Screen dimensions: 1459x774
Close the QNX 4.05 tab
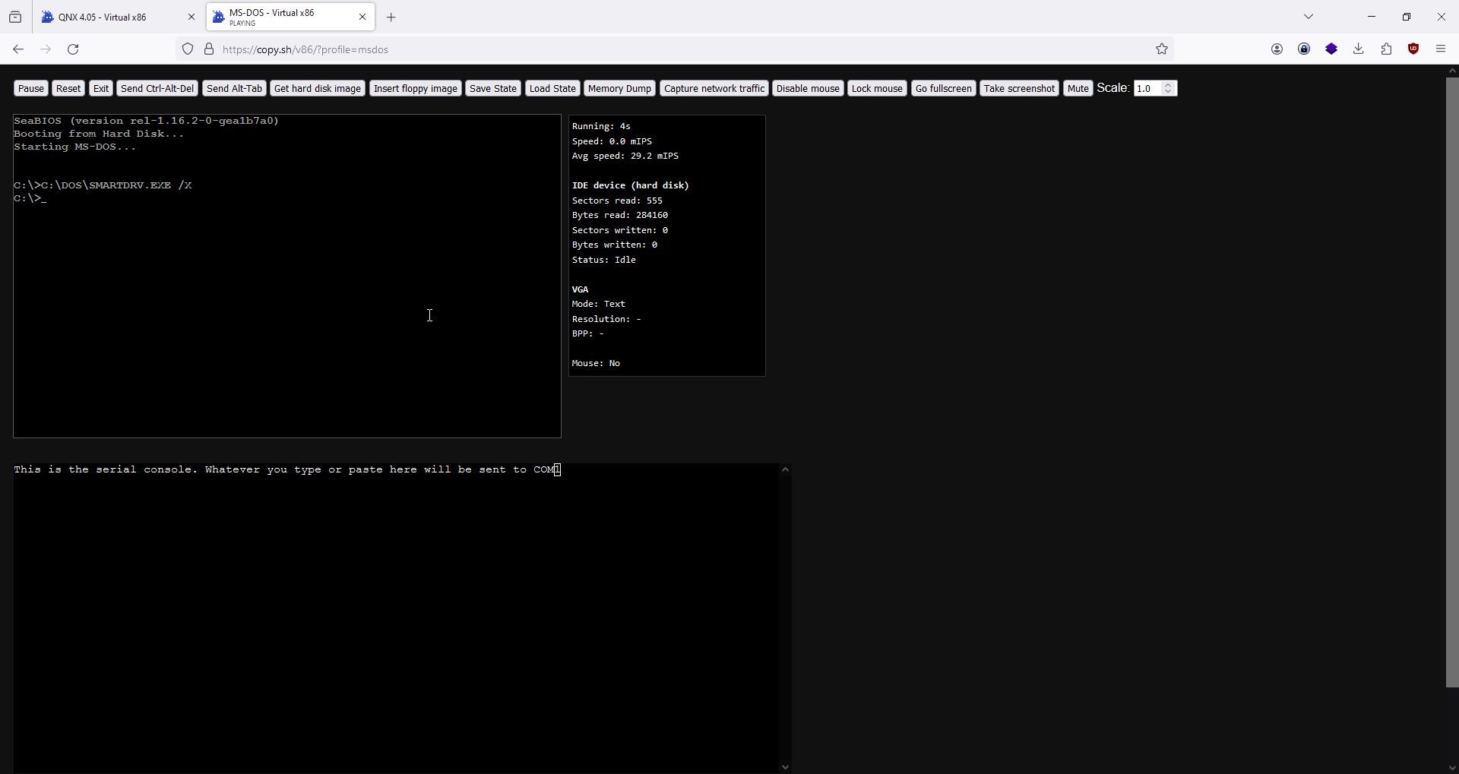tap(191, 17)
